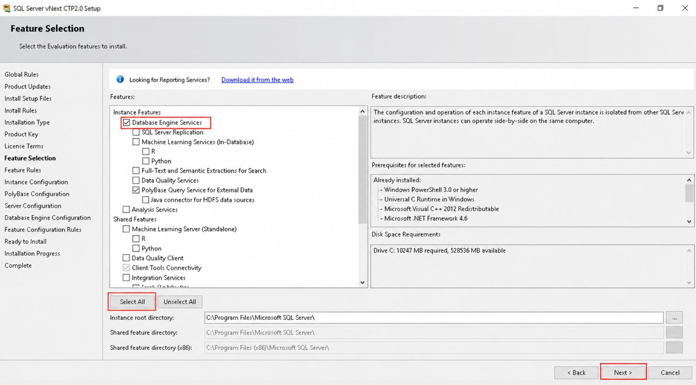Click the Drive C disk space requirement text
This screenshot has height=385, width=696.
coord(439,250)
